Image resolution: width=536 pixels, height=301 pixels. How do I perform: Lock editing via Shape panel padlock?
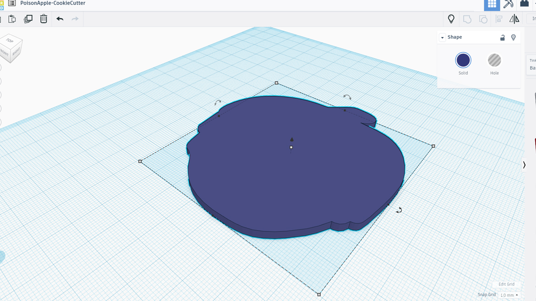[x=502, y=37]
